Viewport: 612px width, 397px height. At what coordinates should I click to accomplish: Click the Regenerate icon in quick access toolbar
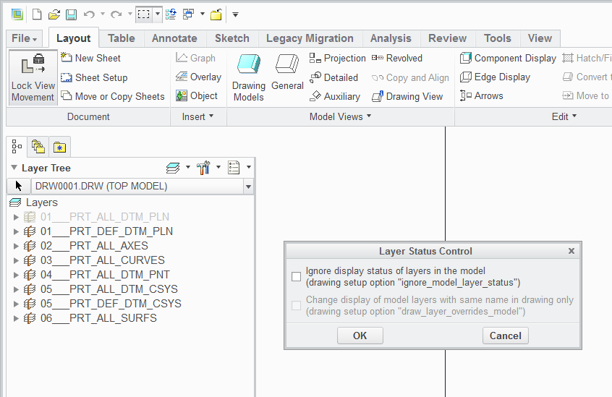(171, 14)
